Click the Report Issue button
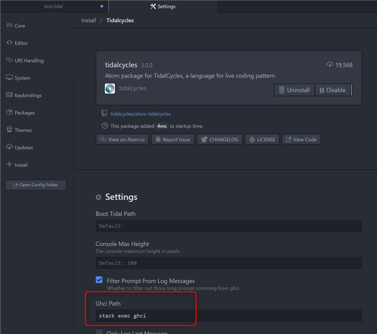Screen dimensions: 377x334 click(172, 139)
